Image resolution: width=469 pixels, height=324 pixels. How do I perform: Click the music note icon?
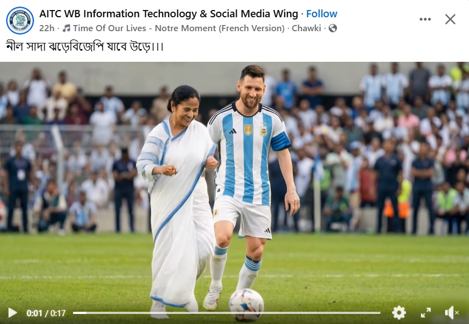click(66, 28)
